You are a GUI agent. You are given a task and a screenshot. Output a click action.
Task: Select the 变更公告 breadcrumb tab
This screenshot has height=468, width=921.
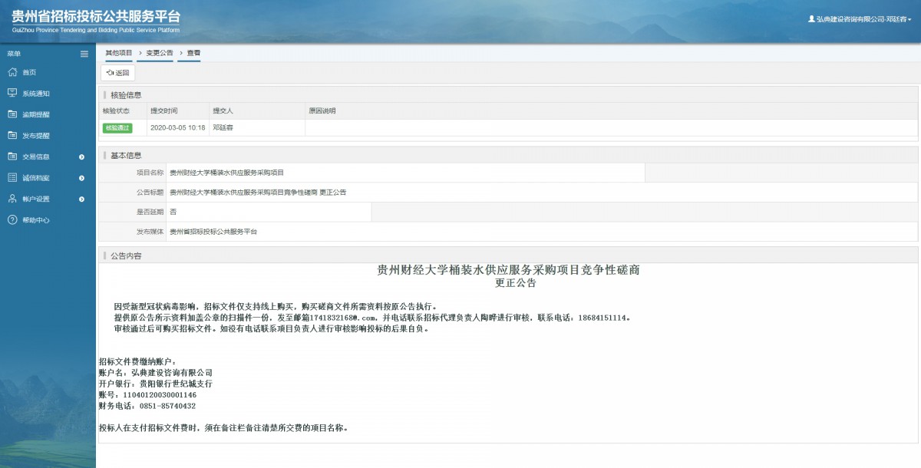click(160, 53)
